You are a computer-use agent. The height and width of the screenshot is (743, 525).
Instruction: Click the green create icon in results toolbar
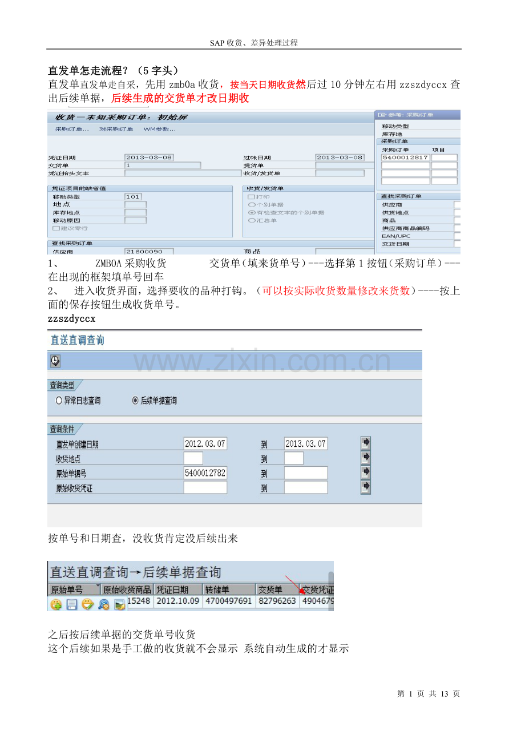[55, 605]
